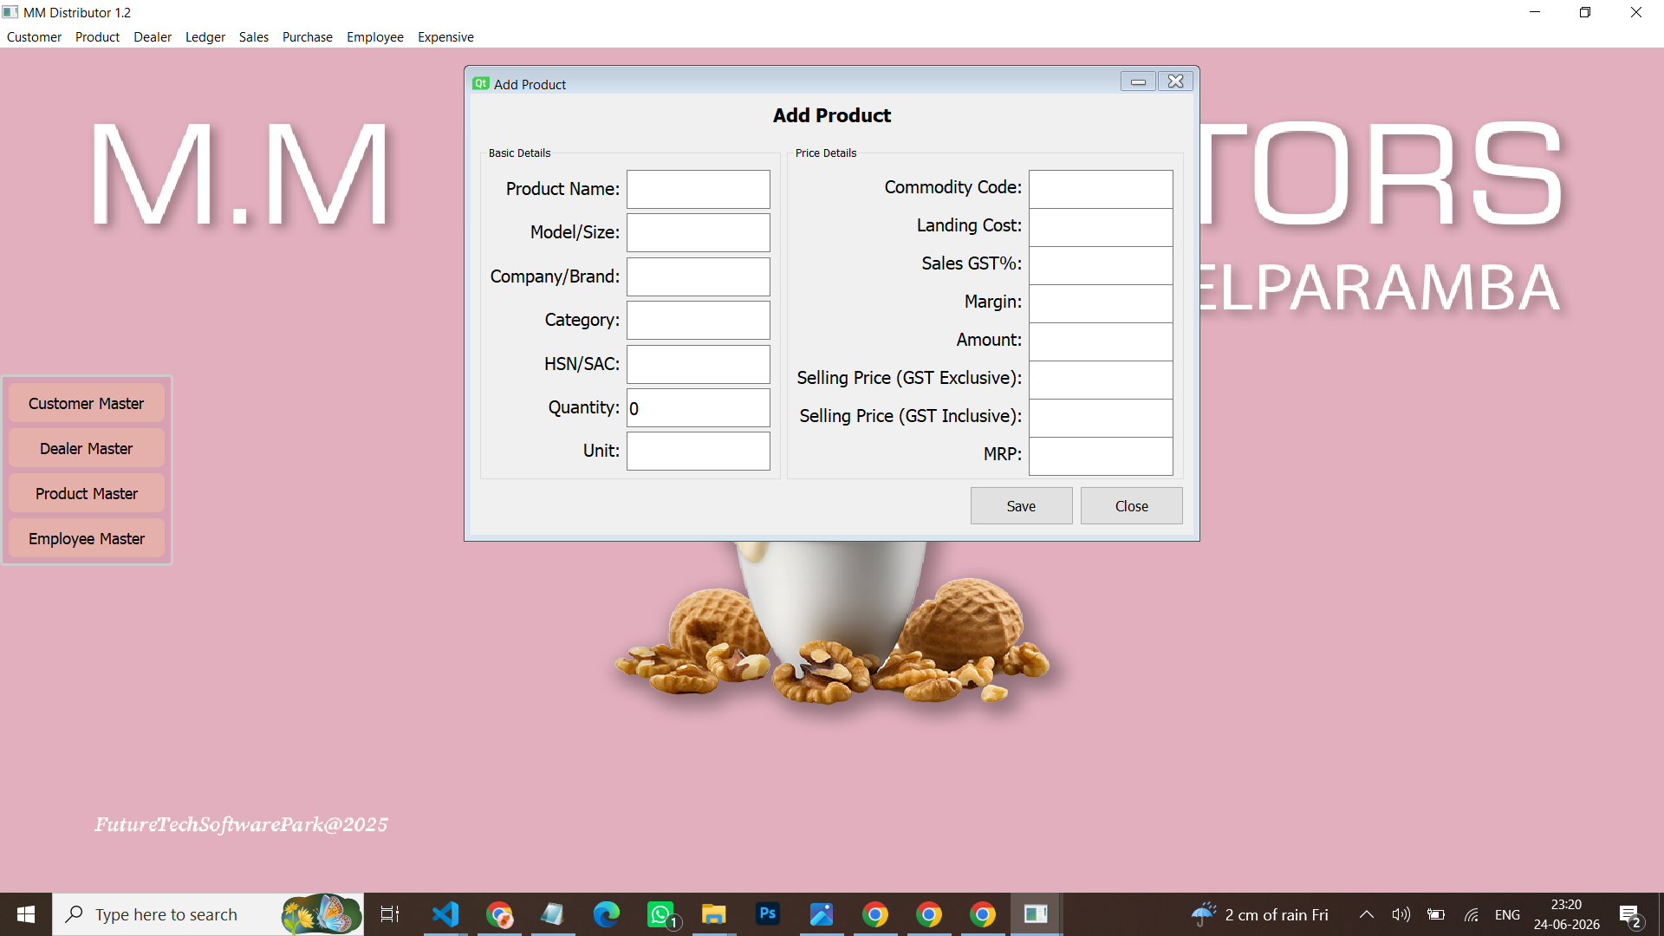The image size is (1664, 936).
Task: Focus the Product Name field
Action: click(x=699, y=189)
